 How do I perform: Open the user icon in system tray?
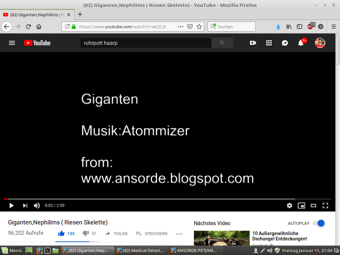256,251
